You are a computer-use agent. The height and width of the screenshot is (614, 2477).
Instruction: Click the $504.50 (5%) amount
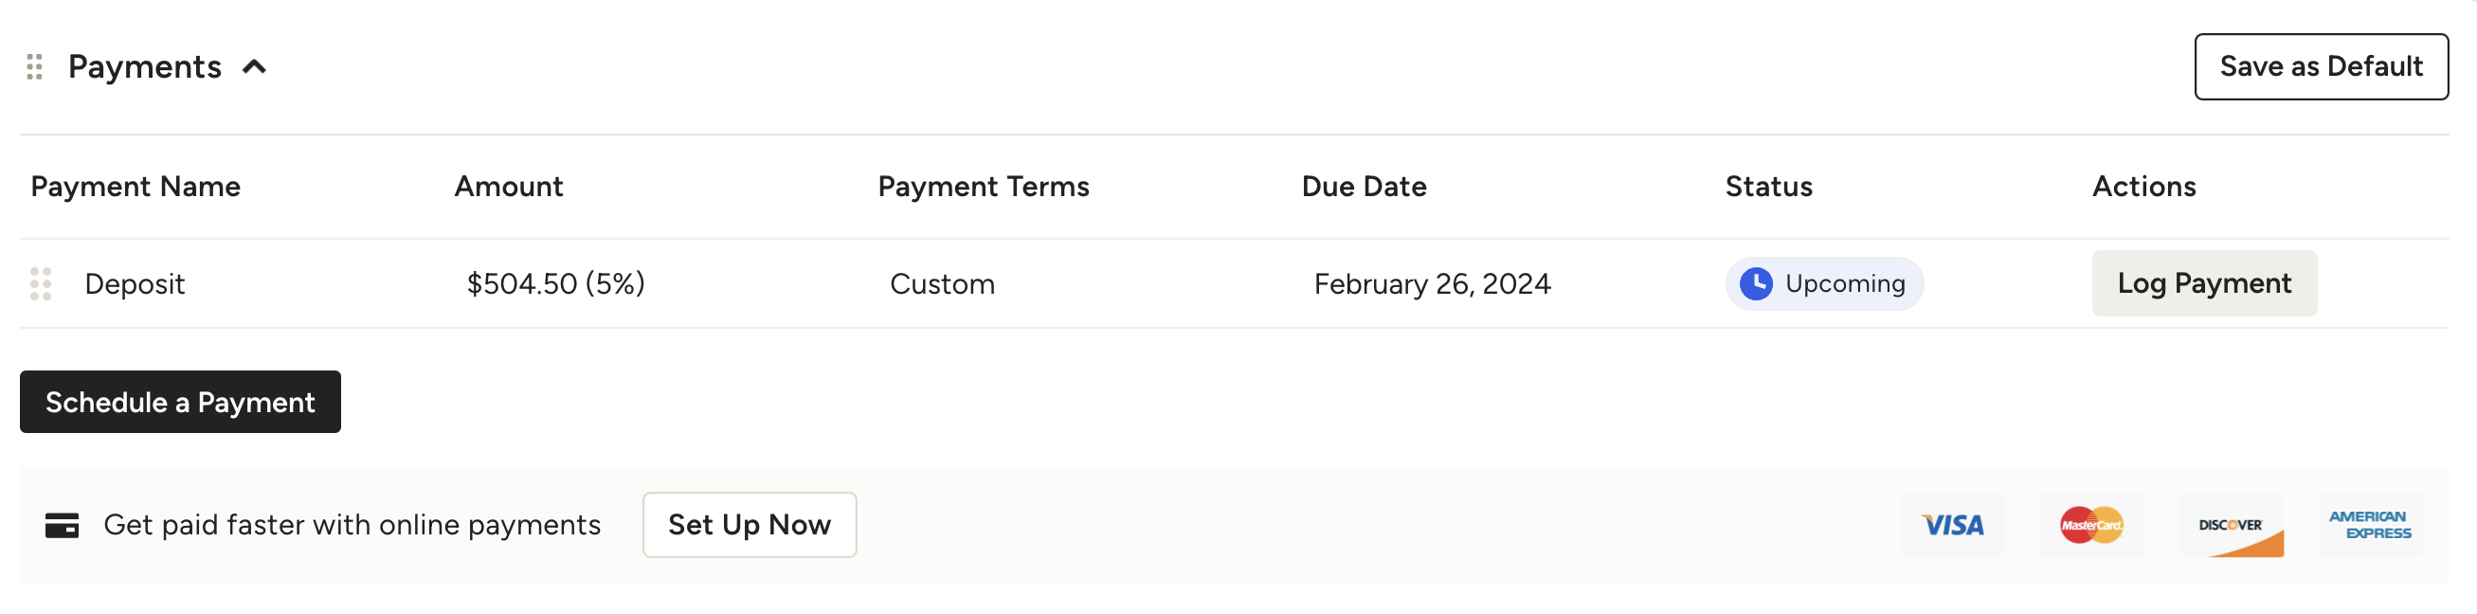point(555,284)
